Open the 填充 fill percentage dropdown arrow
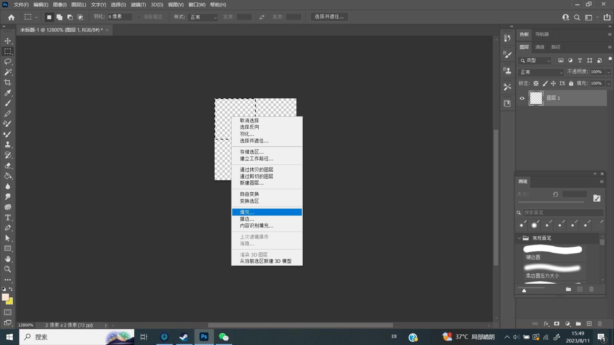This screenshot has width=614, height=345. [608, 84]
